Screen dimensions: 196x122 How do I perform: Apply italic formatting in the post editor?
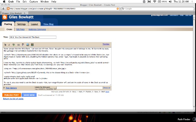[9, 44]
